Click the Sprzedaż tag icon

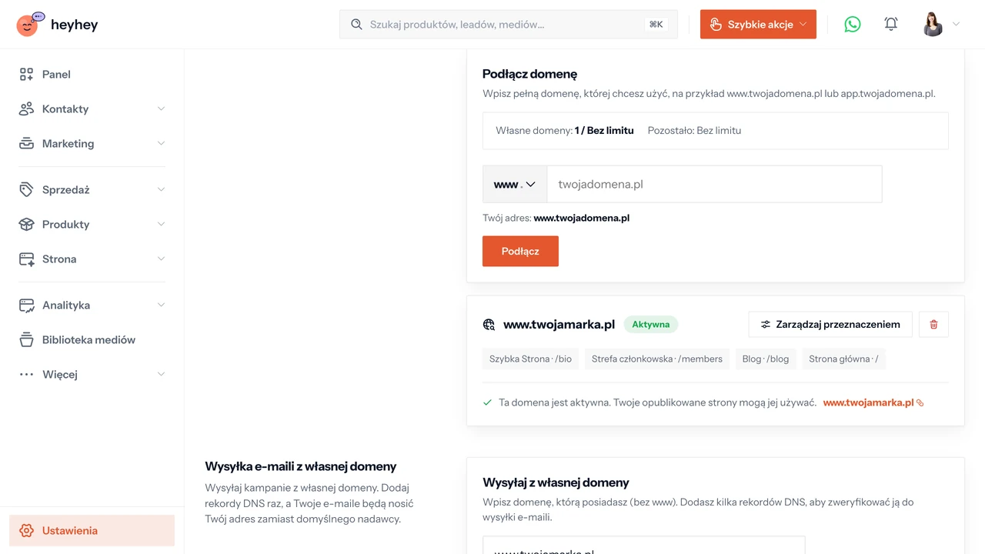27,190
